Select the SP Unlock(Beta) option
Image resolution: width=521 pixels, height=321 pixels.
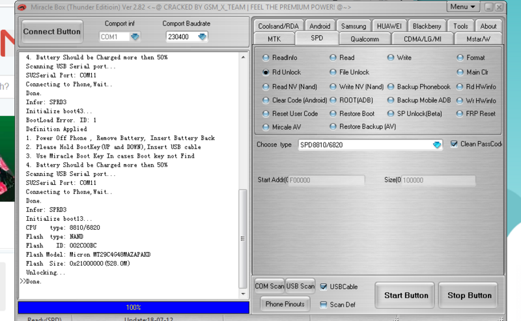click(415, 114)
